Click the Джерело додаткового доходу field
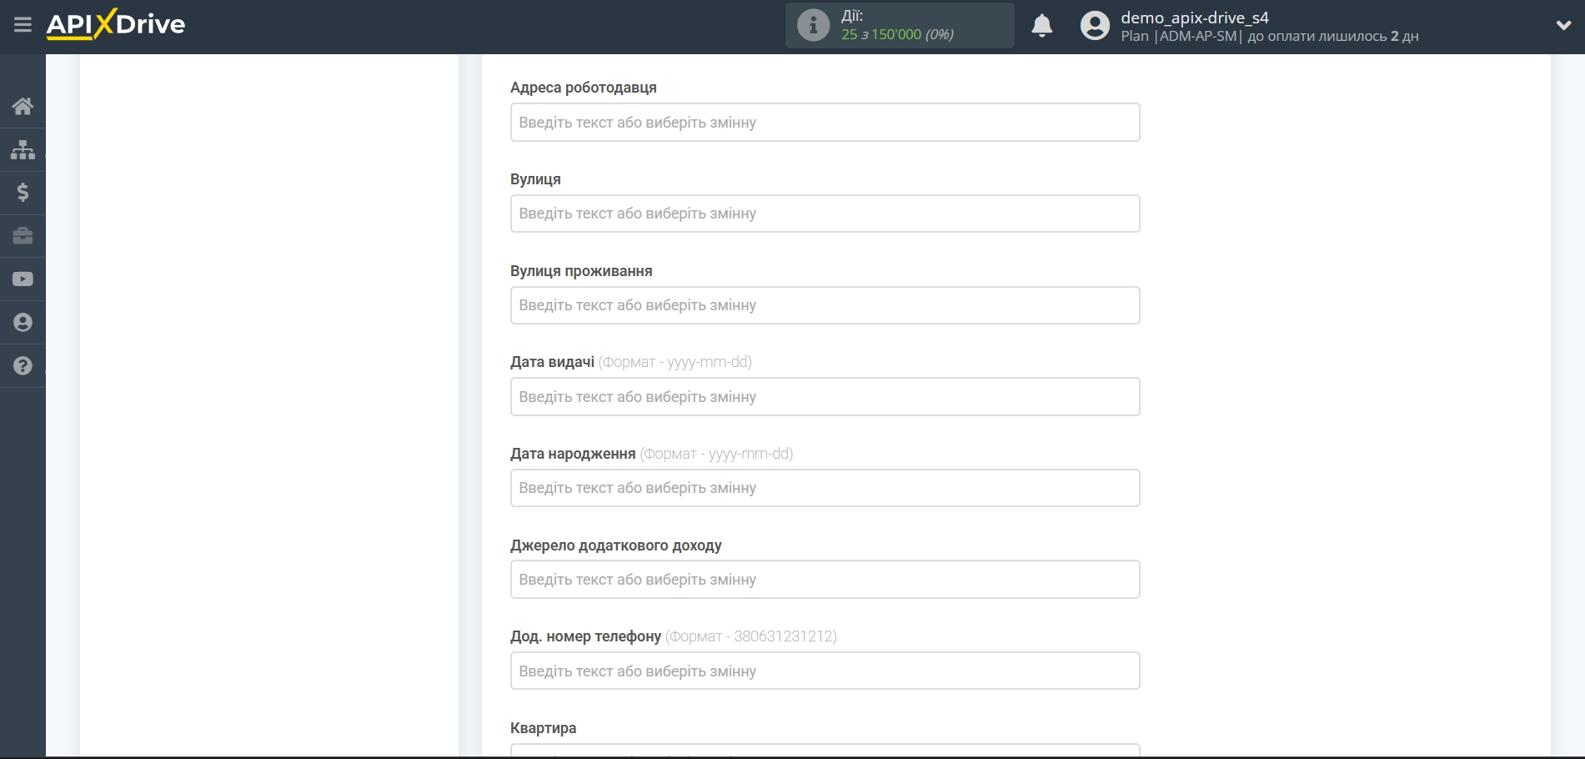 coord(825,580)
